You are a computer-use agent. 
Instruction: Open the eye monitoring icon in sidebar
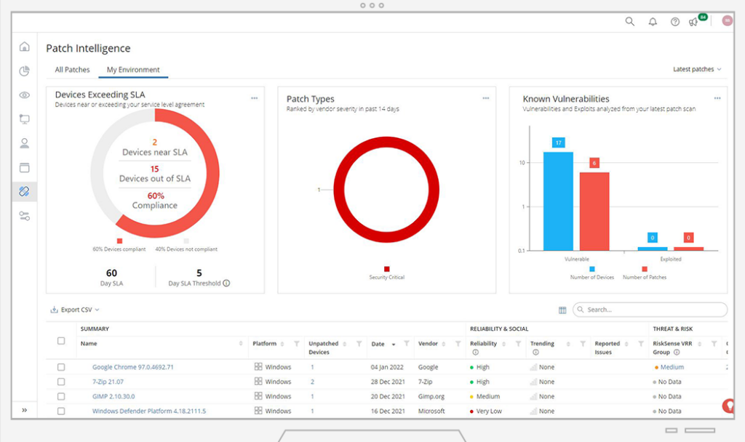coord(25,95)
